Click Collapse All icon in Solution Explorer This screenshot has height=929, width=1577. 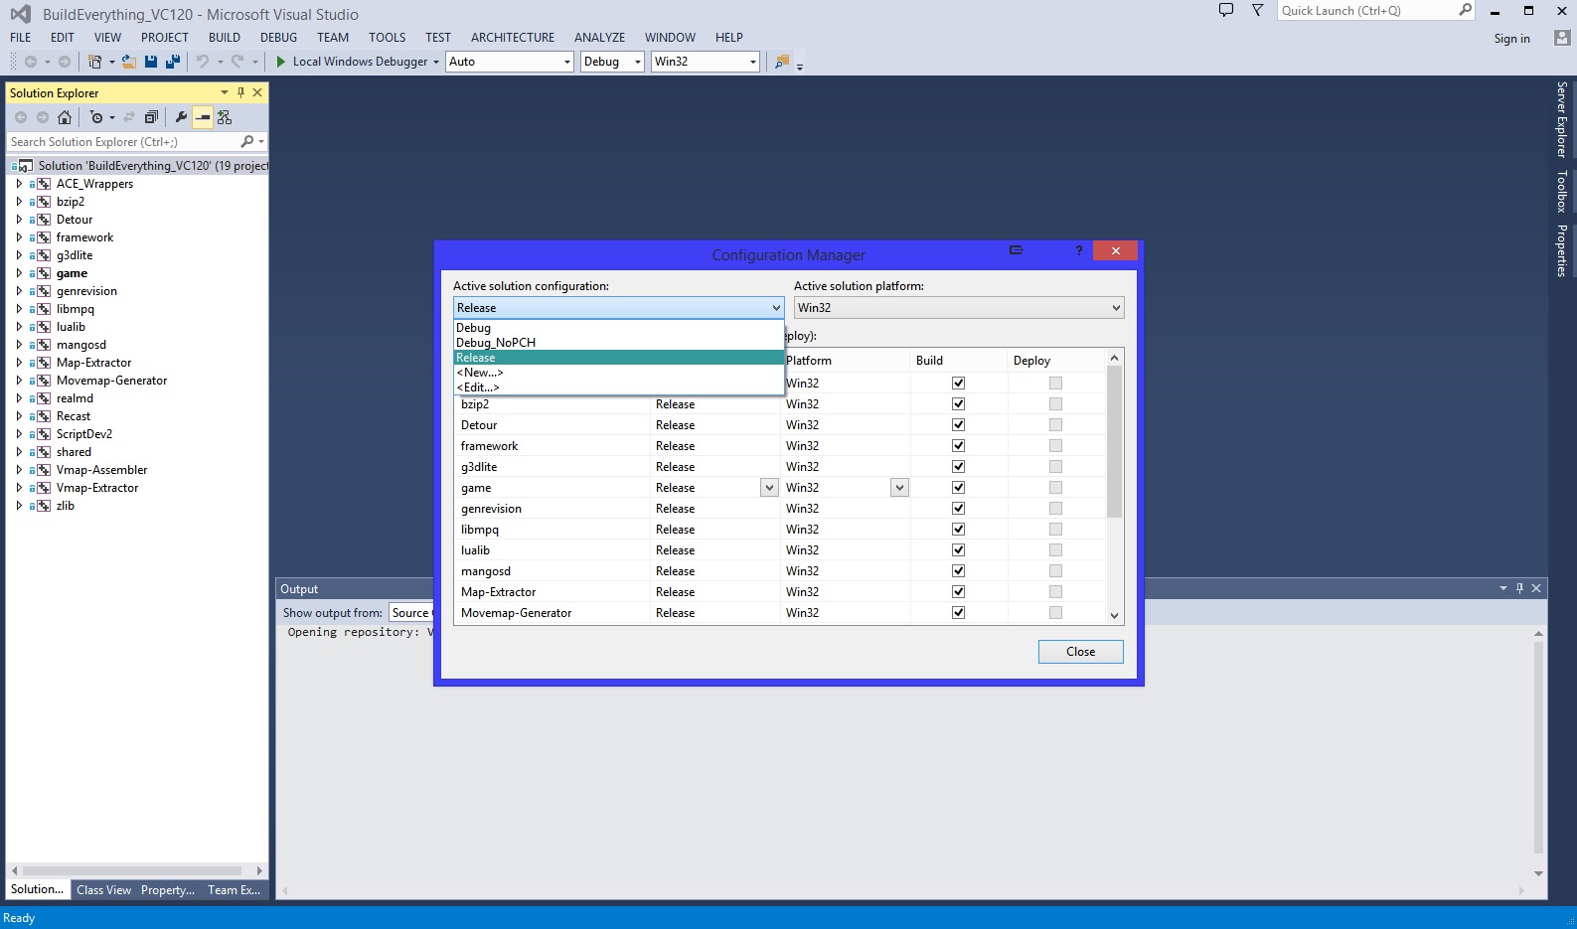coord(151,117)
